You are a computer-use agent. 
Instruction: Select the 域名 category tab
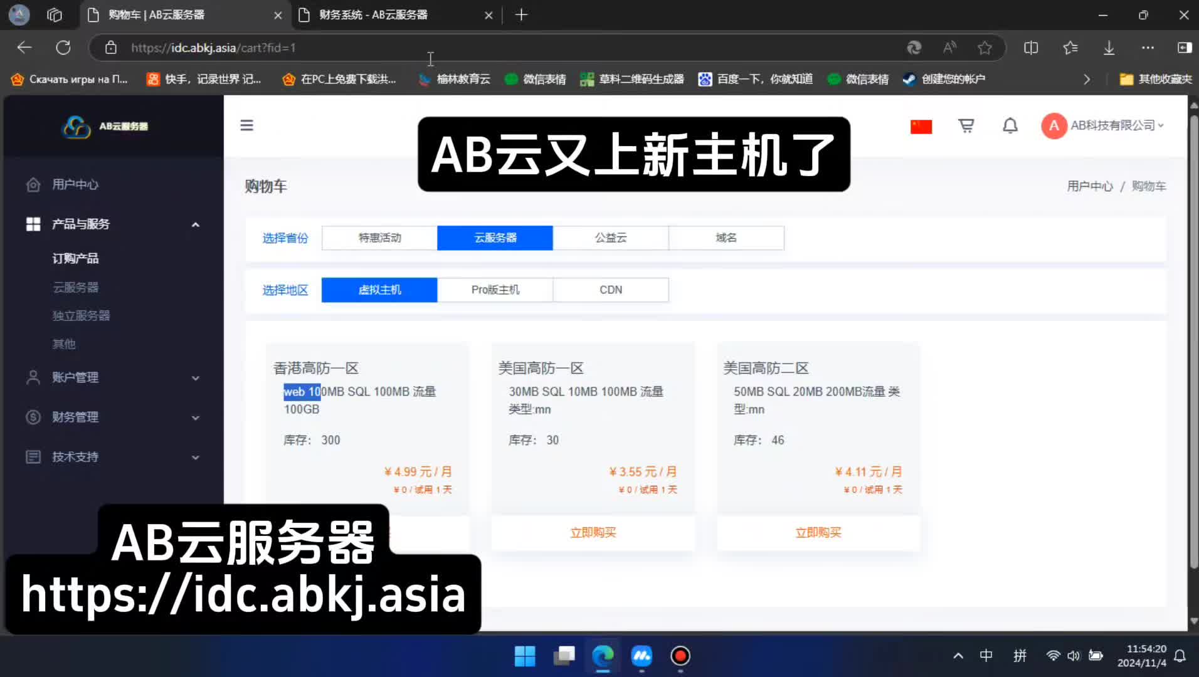pos(726,238)
